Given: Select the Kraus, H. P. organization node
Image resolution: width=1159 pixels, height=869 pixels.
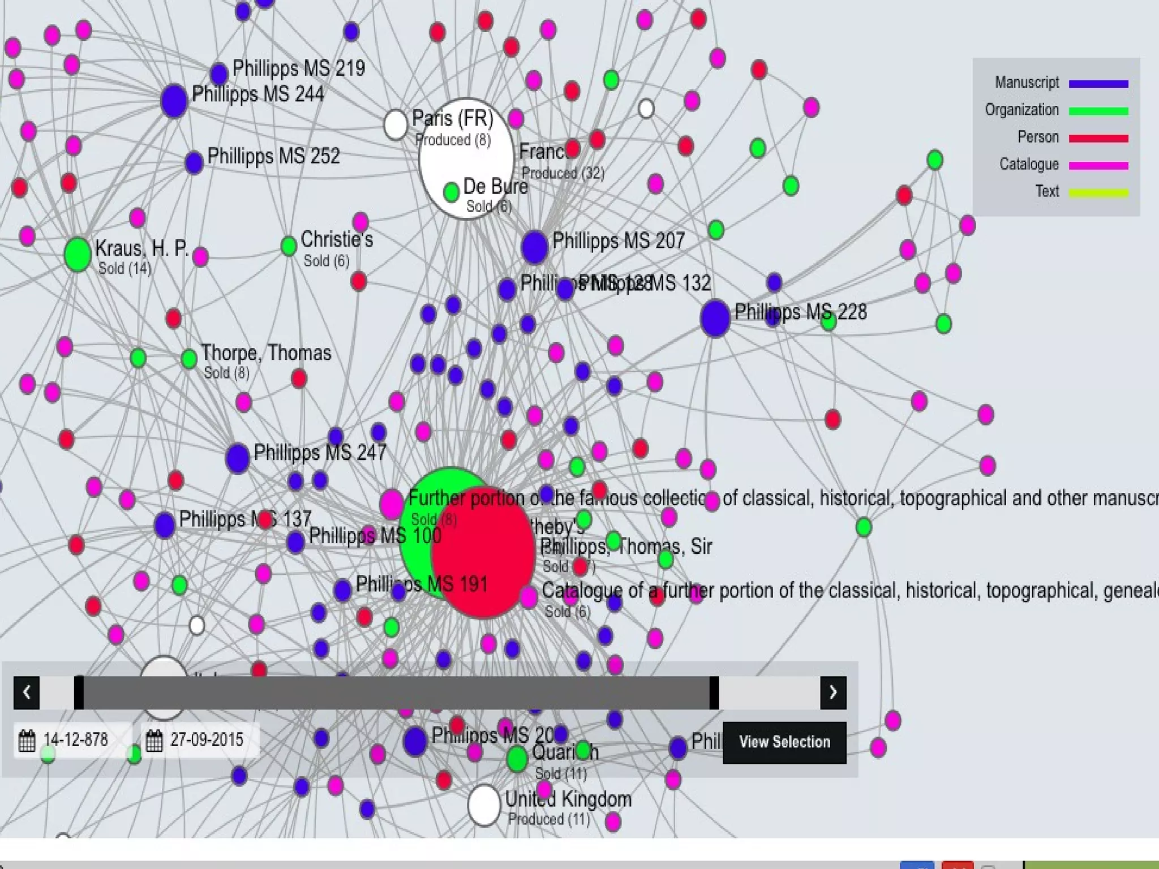Looking at the screenshot, I should [x=78, y=255].
